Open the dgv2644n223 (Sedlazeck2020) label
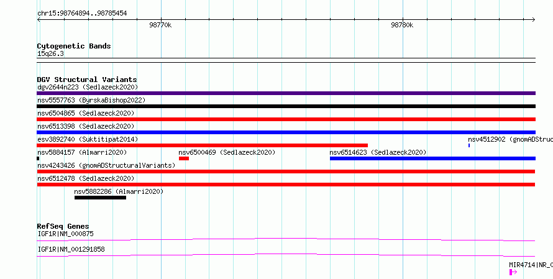This screenshot has height=279, width=553. coord(88,87)
